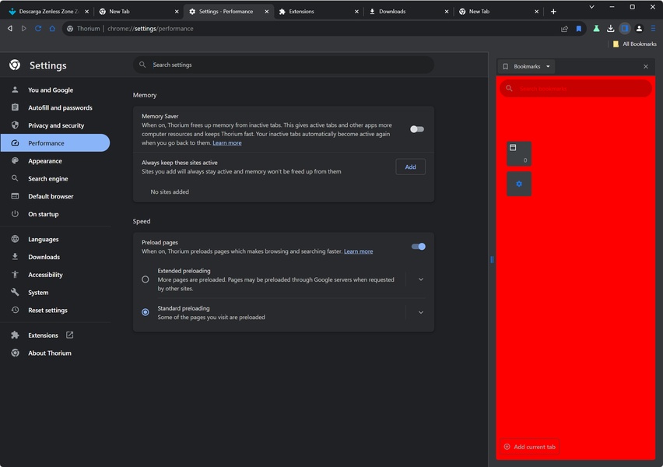
Task: Click the blue bookmark star icon
Action: pyautogui.click(x=579, y=29)
